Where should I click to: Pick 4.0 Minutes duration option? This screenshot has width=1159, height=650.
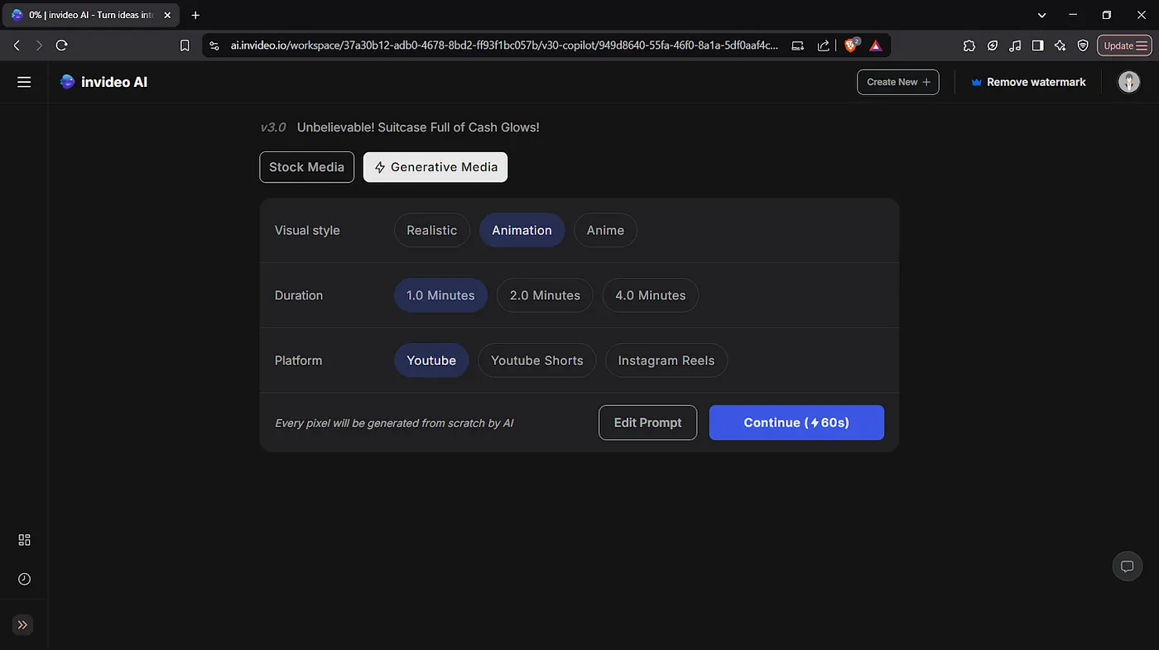coord(650,295)
